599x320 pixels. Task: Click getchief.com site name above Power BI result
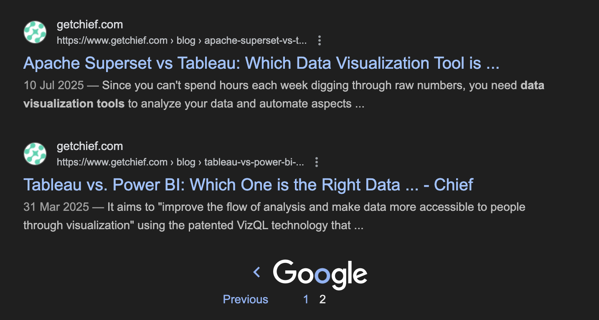90,147
